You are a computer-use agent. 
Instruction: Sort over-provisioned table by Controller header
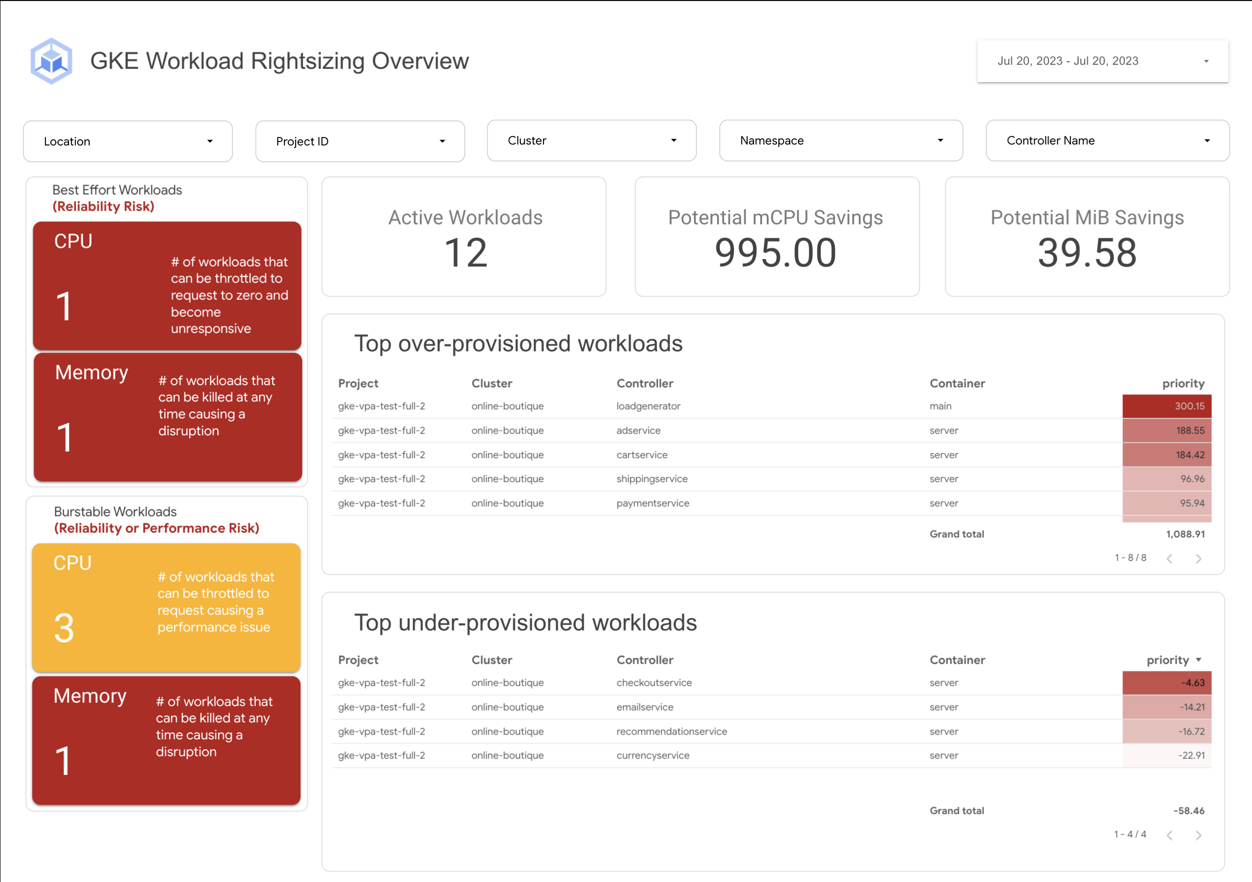tap(645, 383)
